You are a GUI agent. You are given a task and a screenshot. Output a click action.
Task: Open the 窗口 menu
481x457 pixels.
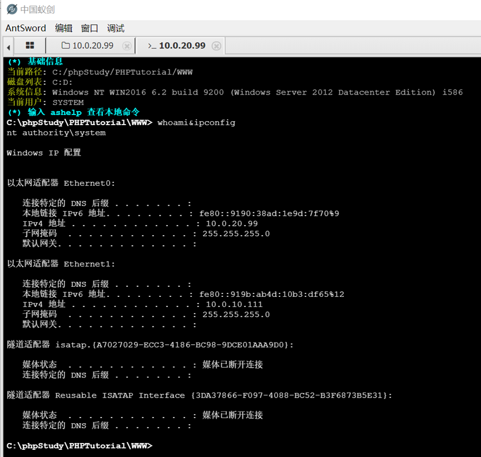coord(90,28)
